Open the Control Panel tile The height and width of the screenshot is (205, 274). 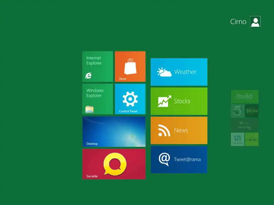pyautogui.click(x=130, y=99)
